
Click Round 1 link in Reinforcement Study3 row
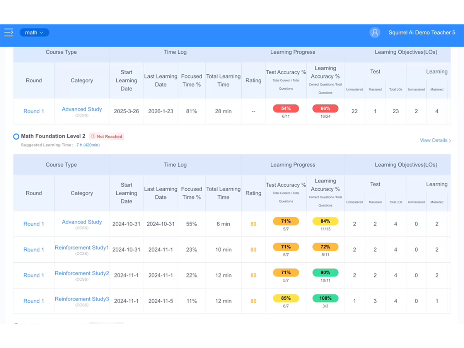pyautogui.click(x=34, y=301)
